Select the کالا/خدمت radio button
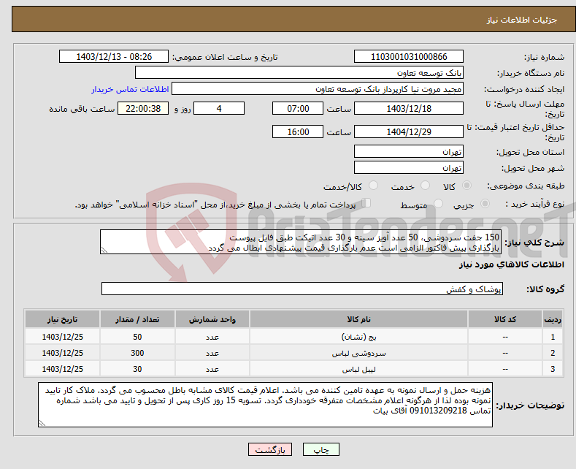Viewport: 576px width, 469px height. 373,186
